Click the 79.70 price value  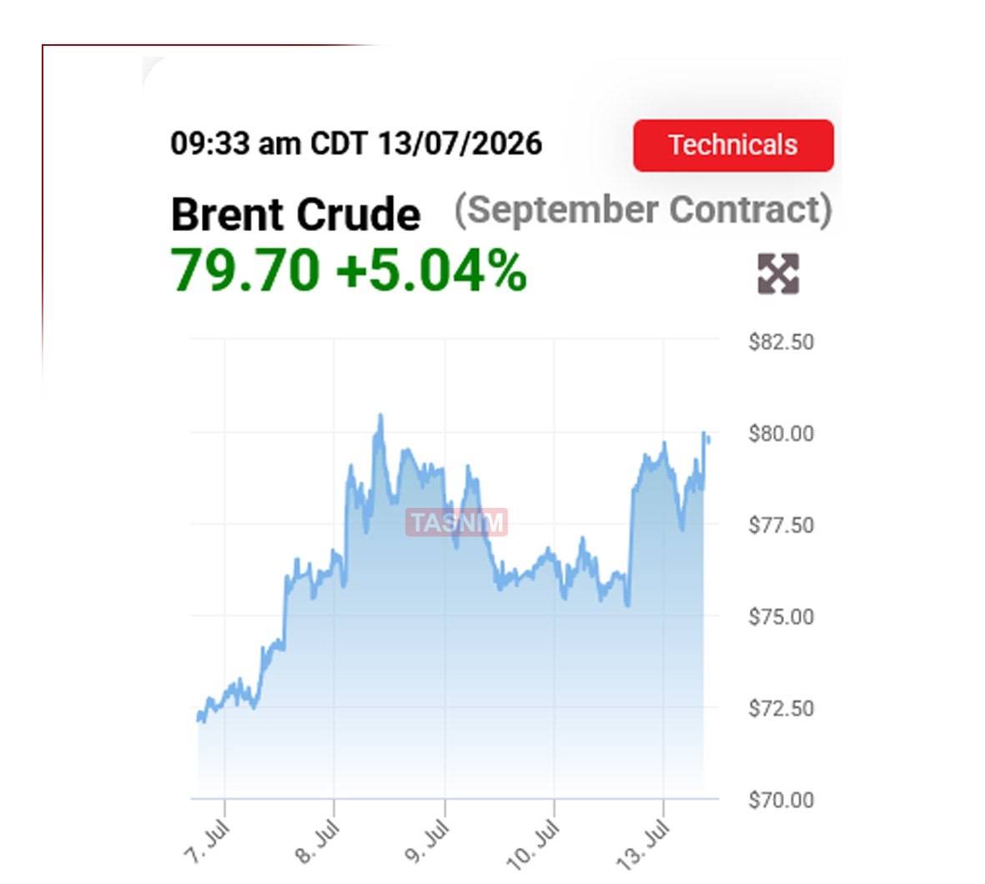pos(245,270)
